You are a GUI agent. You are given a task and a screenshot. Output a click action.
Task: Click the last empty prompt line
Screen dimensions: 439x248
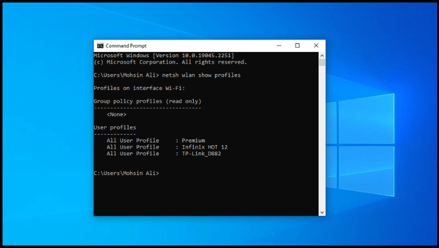pyautogui.click(x=126, y=173)
